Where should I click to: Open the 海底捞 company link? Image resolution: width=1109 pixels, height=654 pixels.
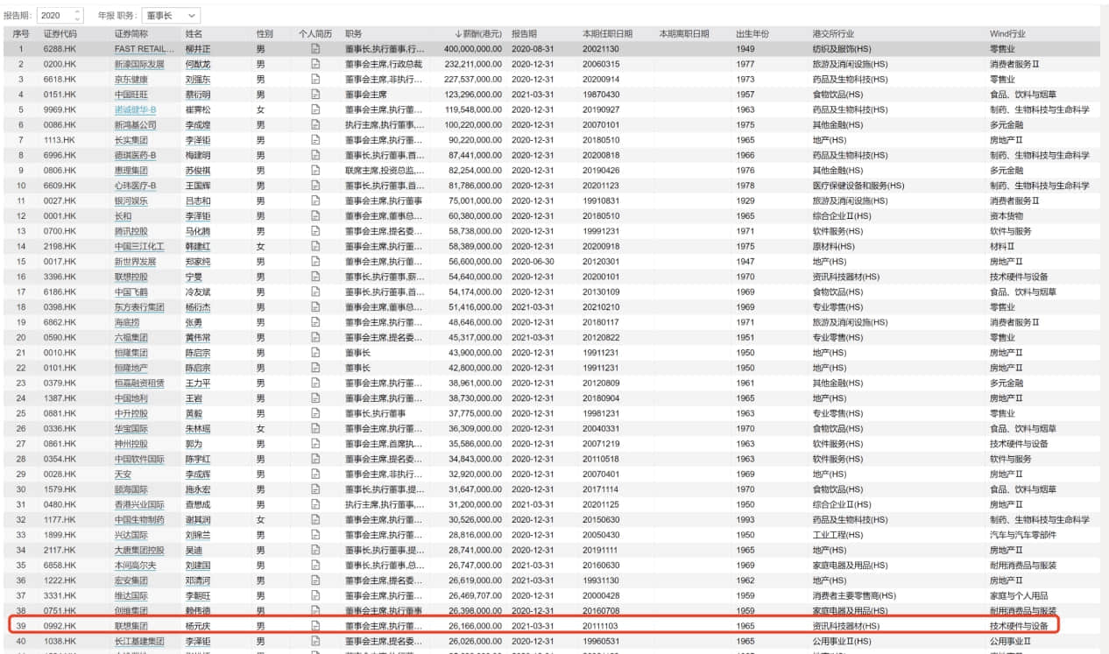(x=127, y=322)
